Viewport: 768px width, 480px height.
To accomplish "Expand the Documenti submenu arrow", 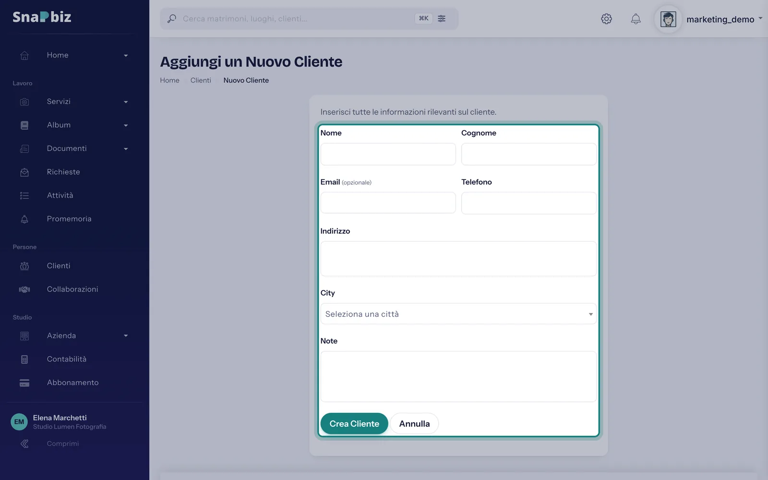I will (126, 149).
